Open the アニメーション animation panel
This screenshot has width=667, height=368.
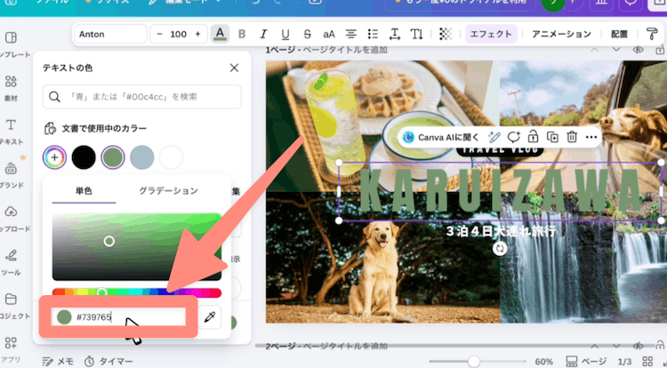(561, 34)
